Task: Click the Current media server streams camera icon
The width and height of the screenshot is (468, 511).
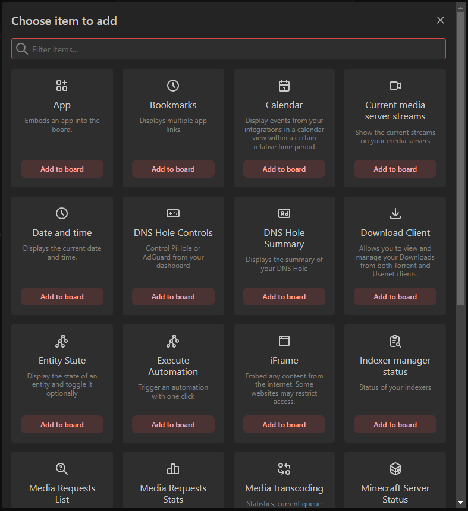Action: (x=395, y=86)
